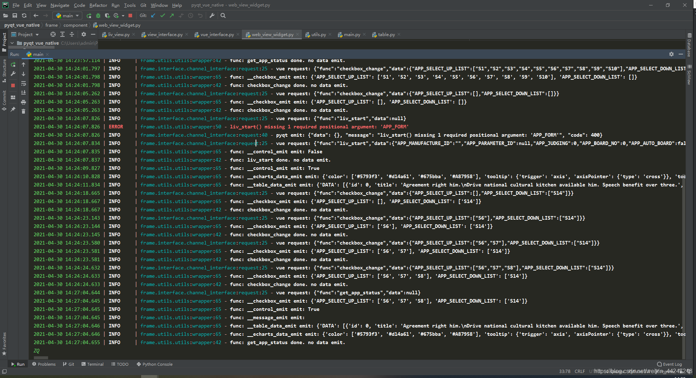Toggle soft-wrap in the console
This screenshot has width=696, height=378.
tap(23, 83)
